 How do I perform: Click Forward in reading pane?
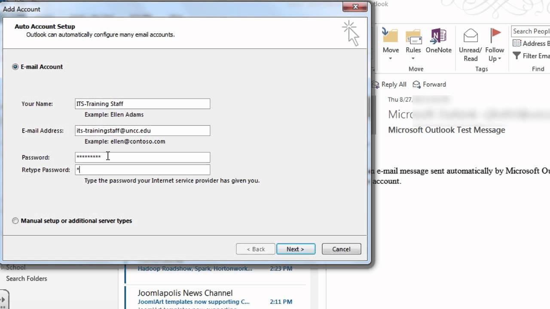pyautogui.click(x=429, y=85)
